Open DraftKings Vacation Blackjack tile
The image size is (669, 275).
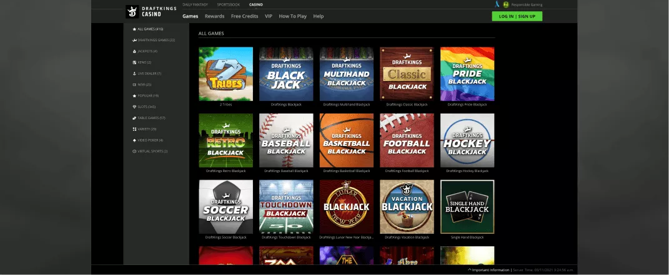click(407, 206)
